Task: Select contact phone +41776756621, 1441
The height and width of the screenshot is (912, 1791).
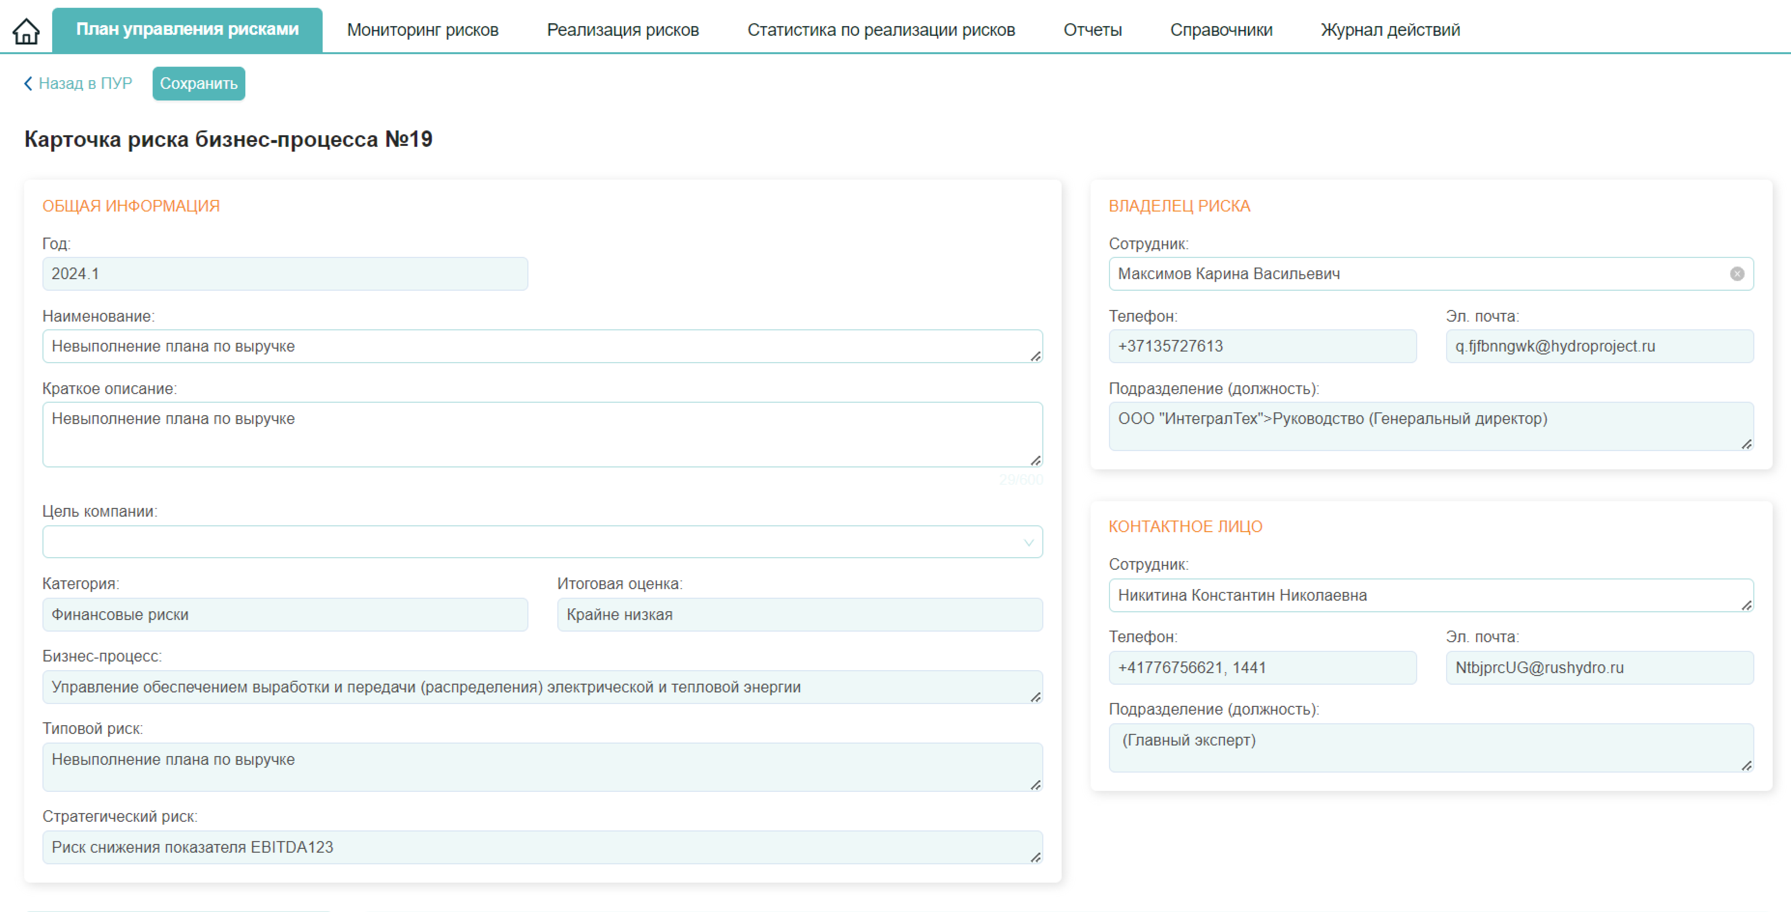Action: click(1262, 667)
